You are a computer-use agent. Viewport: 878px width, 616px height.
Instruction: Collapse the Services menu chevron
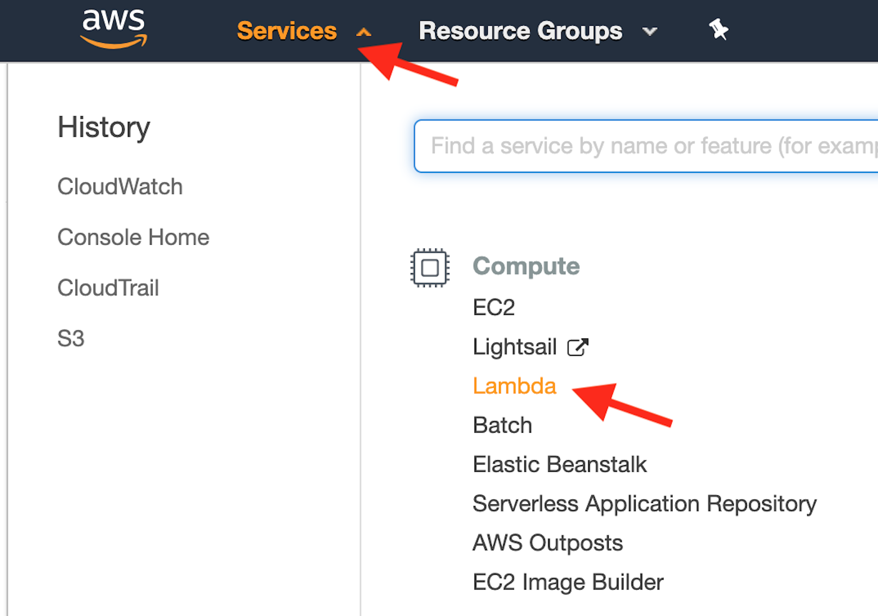(363, 32)
